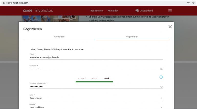197x109 pixels.
Task: Click the 'schwach' strength label
Action: (x=82, y=78)
